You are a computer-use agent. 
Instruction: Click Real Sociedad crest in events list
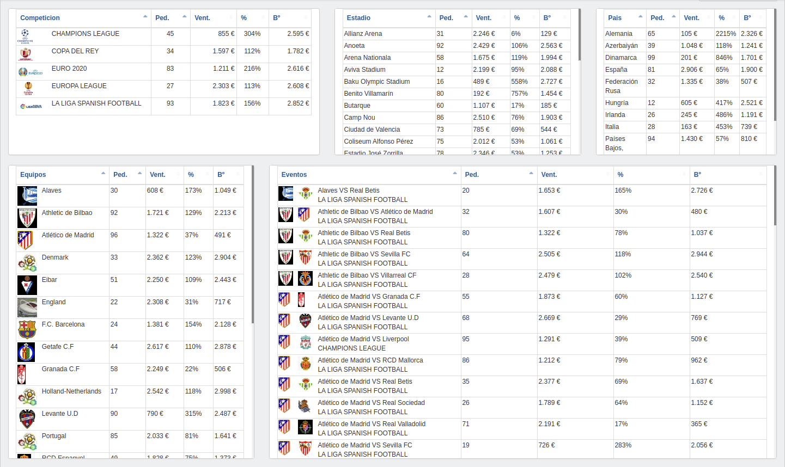tap(305, 405)
